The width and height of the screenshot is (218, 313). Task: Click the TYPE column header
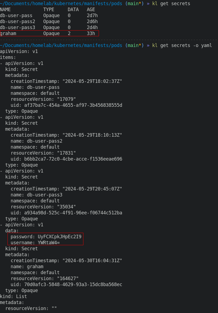coord(49,10)
